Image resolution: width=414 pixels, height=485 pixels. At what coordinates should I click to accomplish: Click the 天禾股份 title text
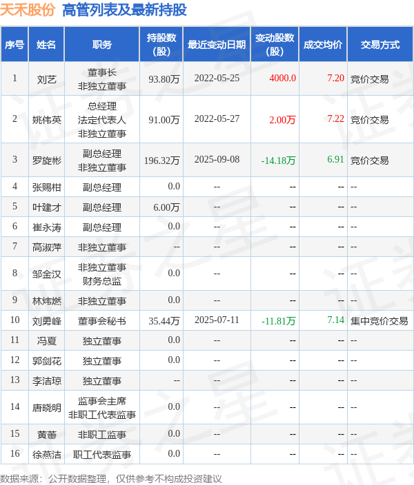click(28, 10)
